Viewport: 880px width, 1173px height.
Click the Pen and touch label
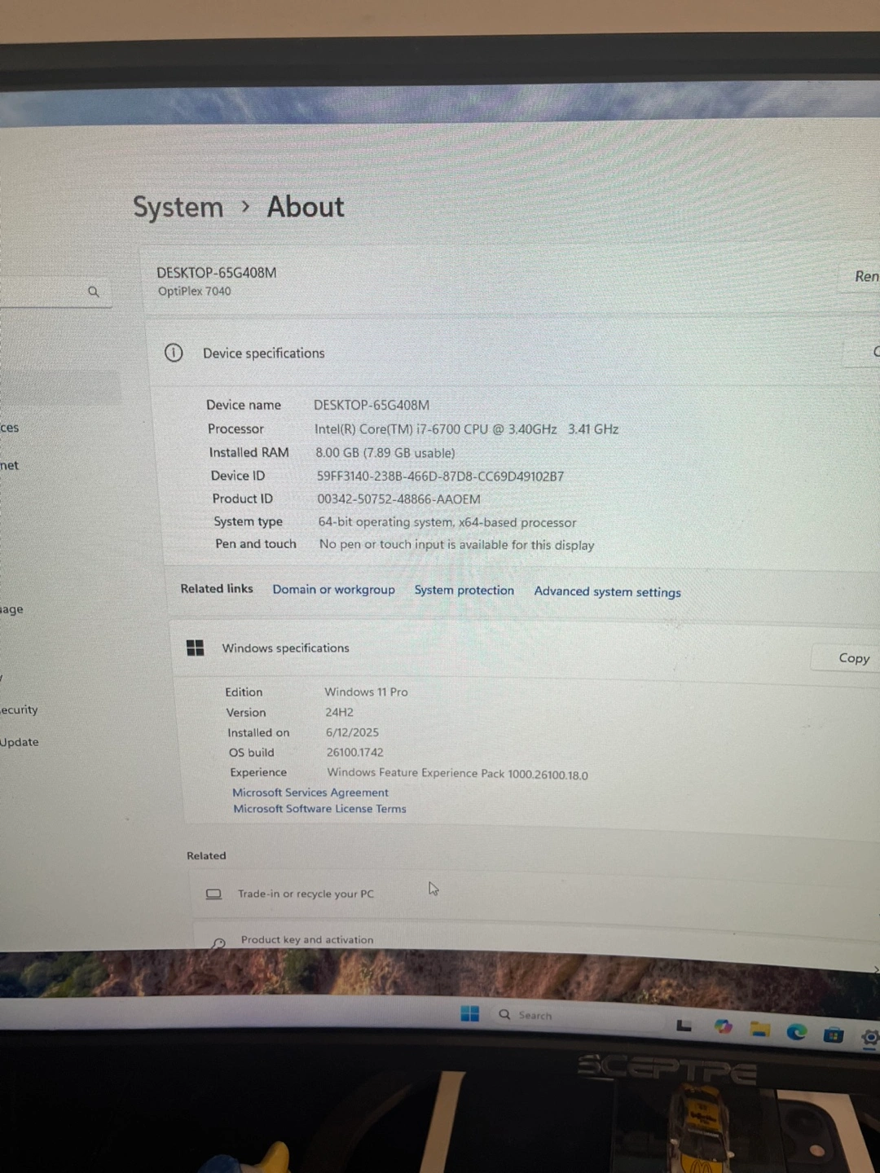coord(256,543)
